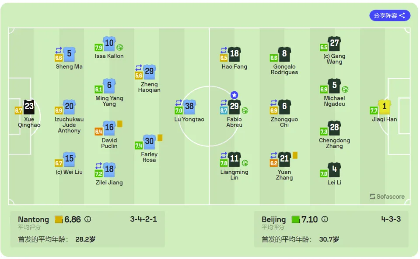Open Farley Rosa player name link

pyautogui.click(x=149, y=157)
